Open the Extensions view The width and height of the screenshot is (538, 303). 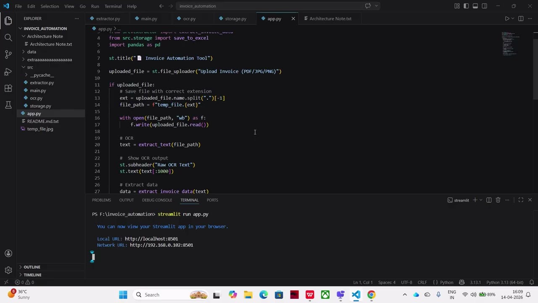coord(8,88)
